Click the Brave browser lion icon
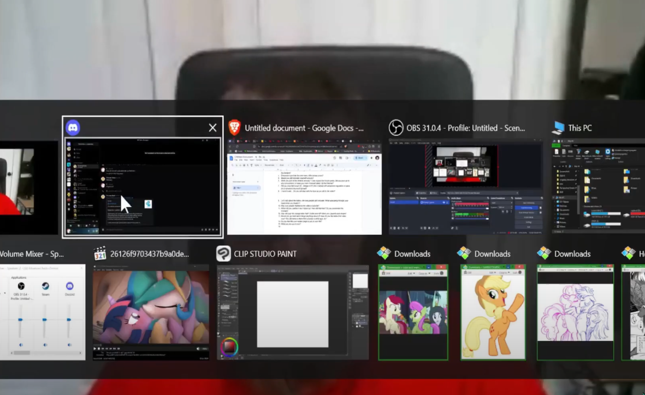Image resolution: width=645 pixels, height=395 pixels. pyautogui.click(x=234, y=127)
